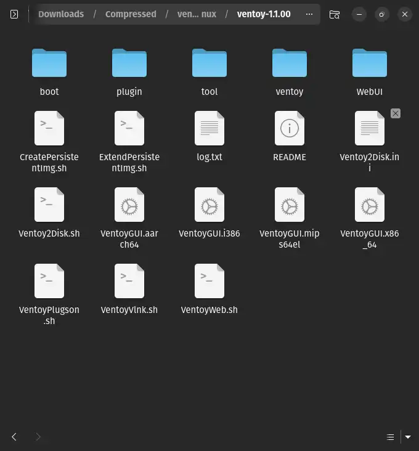Viewport: 419px width, 451px height.
Task: Open the path bar ellipsis menu
Action: (x=309, y=14)
